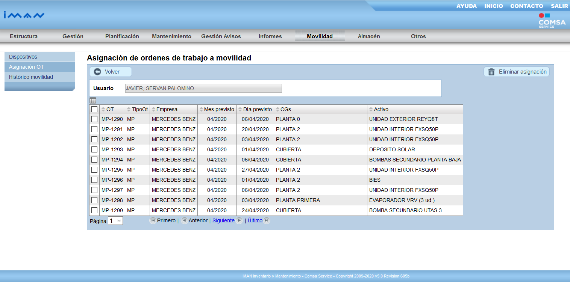570x282 pixels.
Task: Click the last page arrow icon
Action: pyautogui.click(x=267, y=220)
